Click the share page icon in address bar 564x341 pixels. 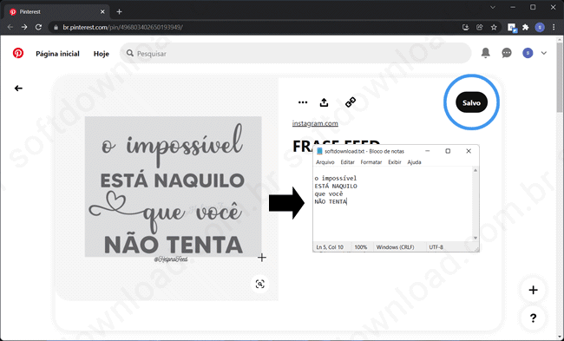[480, 27]
